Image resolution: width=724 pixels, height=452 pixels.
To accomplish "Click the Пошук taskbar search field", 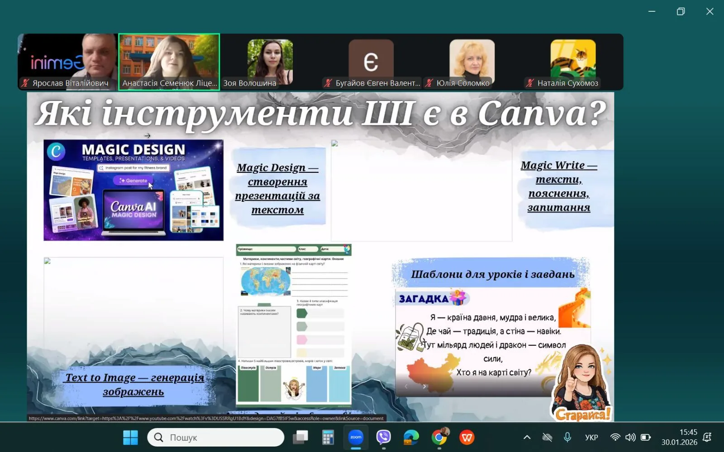I will 216,438.
